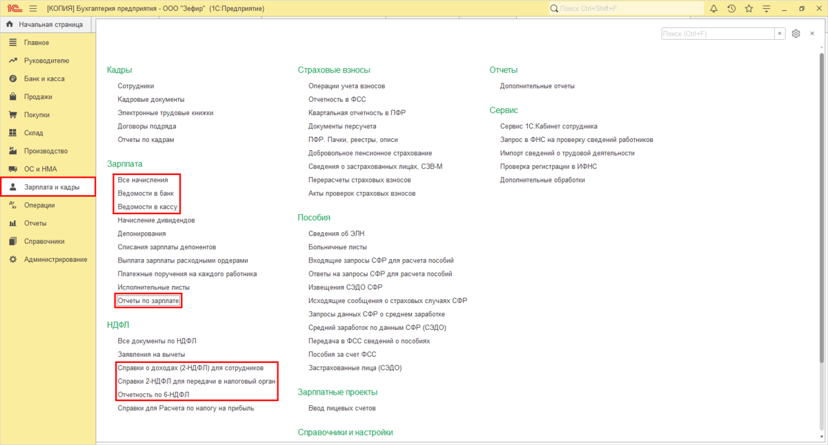Open the Покупки section
Screen dimensions: 828x445
[47, 115]
